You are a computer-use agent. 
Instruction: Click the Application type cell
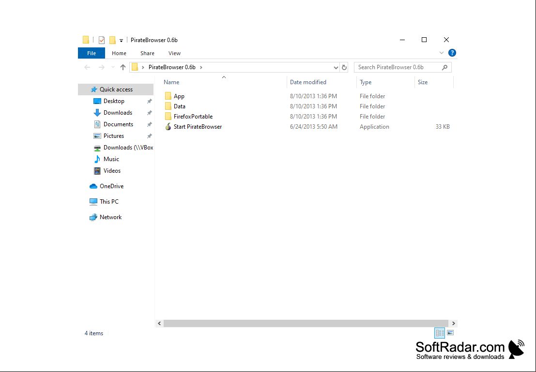pos(374,127)
